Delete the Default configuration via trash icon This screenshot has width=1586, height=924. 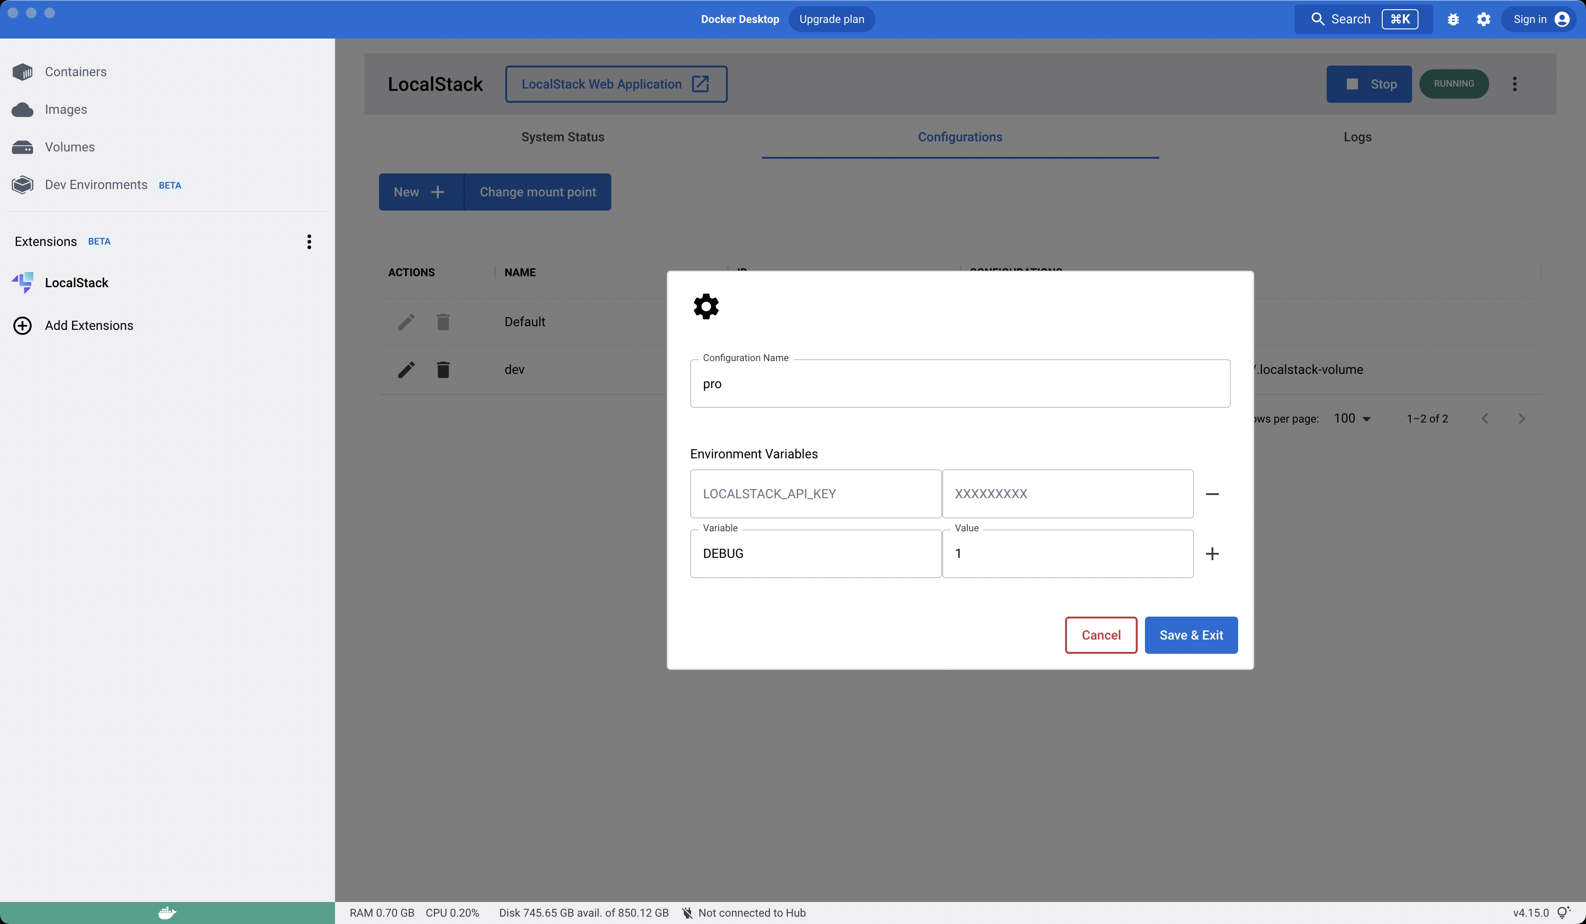[x=443, y=322]
